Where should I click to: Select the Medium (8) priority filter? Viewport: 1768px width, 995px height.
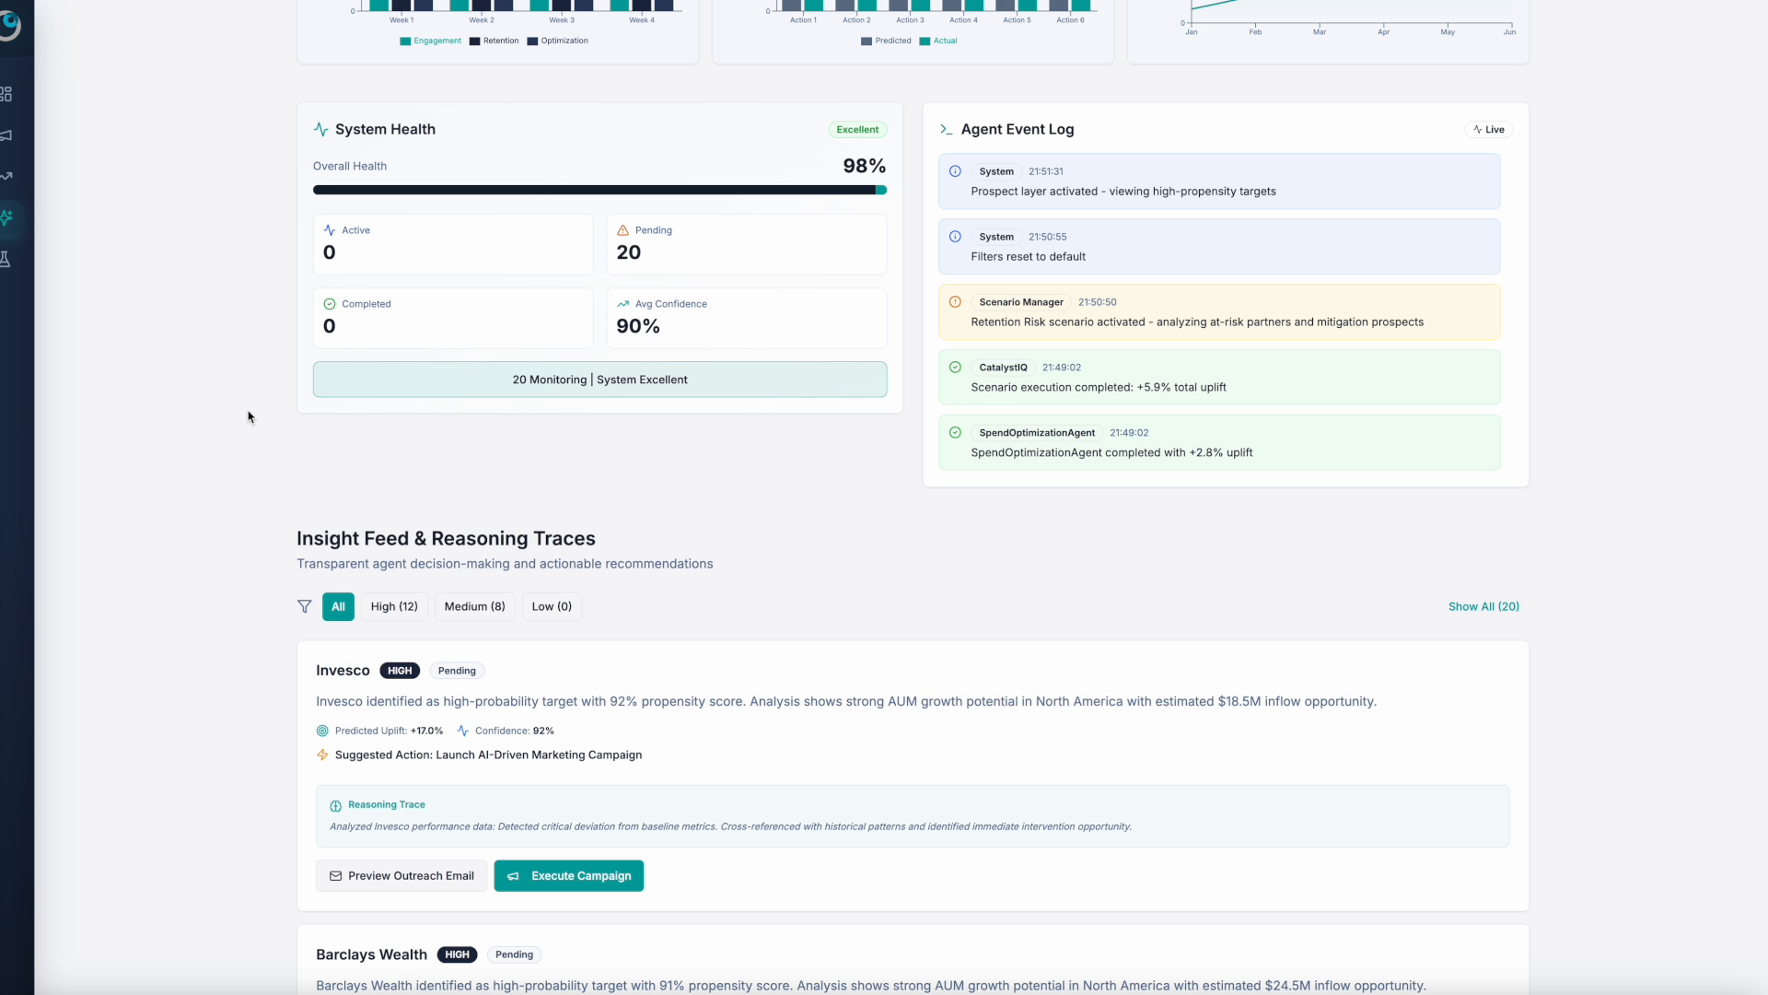[x=474, y=606]
